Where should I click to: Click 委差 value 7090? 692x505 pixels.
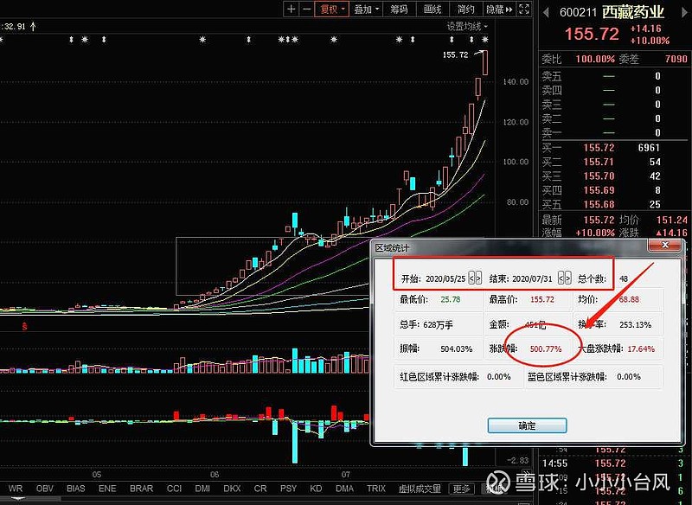click(676, 59)
